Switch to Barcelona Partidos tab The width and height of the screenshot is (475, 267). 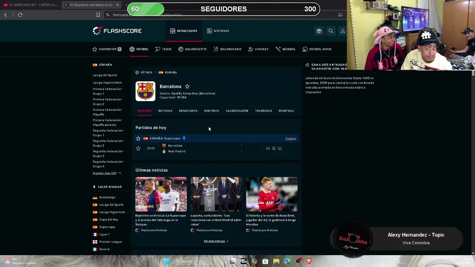pyautogui.click(x=212, y=111)
